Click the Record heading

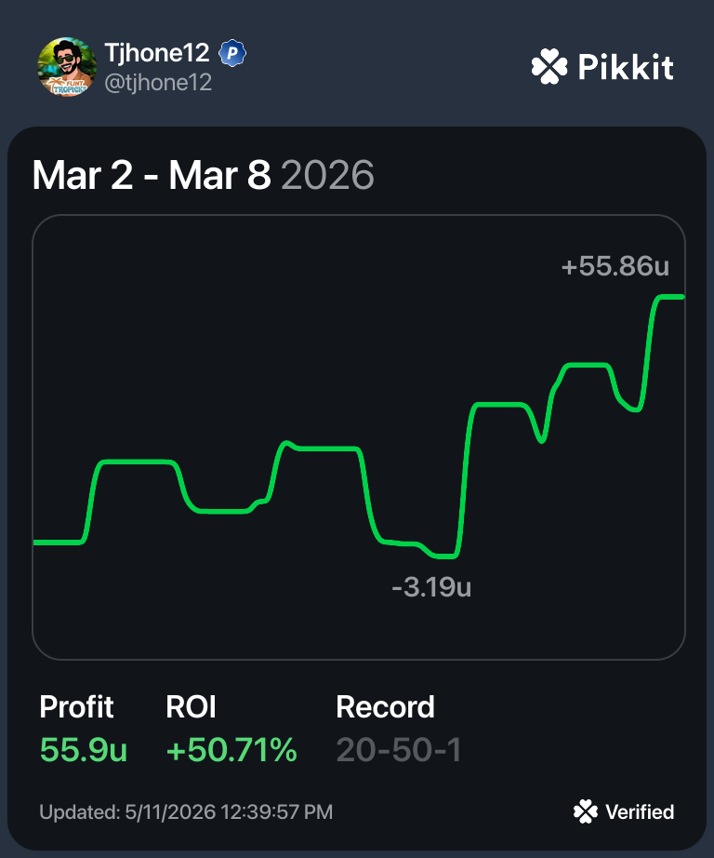point(386,707)
